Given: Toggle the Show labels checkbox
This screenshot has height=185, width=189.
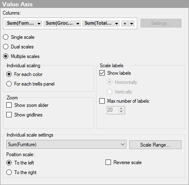Looking at the screenshot, I should pyautogui.click(x=102, y=73).
